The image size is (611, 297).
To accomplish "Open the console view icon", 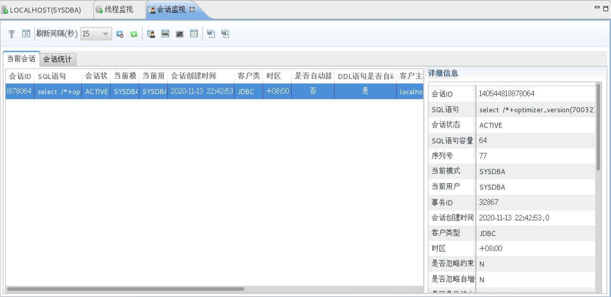I will [x=179, y=34].
